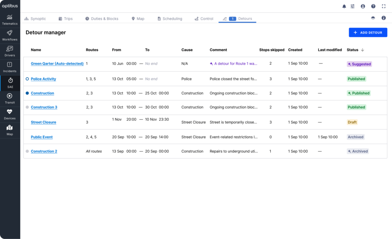This screenshot has width=392, height=239.
Task: Open the Construction detour link
Action: pos(42,93)
